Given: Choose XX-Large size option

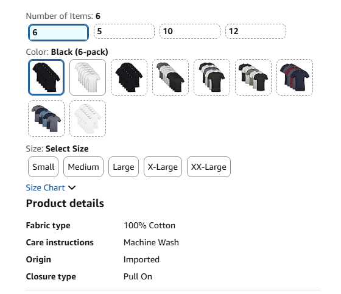Looking at the screenshot, I should [209, 167].
